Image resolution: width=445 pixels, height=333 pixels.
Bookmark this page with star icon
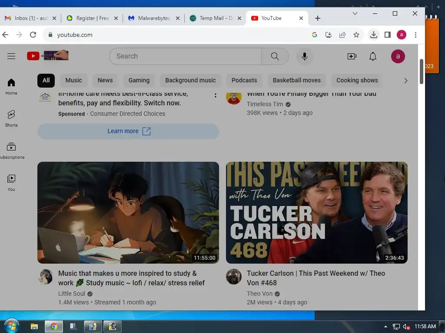coord(356,35)
